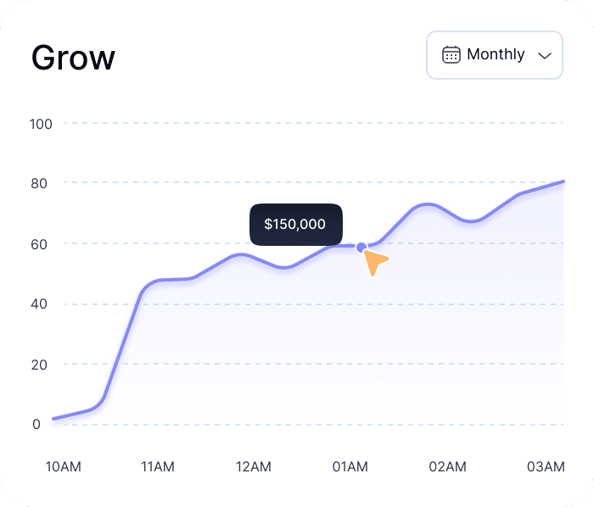Screen dimensions: 594x507
Task: Select the 02AM x-axis label
Action: point(448,467)
